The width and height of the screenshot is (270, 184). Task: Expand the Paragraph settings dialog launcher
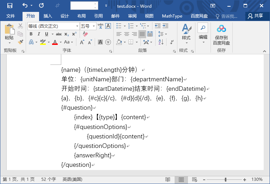174,51
